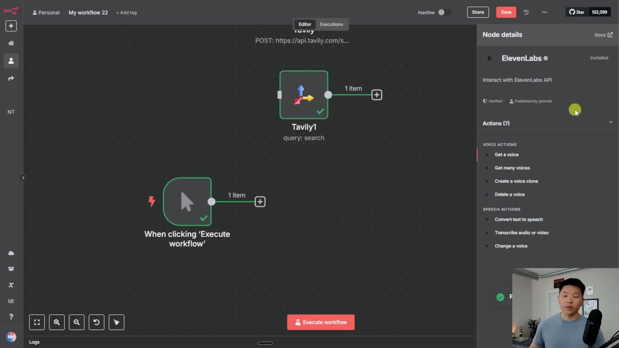Click the n8n logo icon
This screenshot has width=619, height=348.
pyautogui.click(x=11, y=10)
